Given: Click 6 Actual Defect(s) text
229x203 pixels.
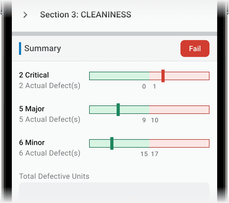Looking at the screenshot, I should coord(50,153).
